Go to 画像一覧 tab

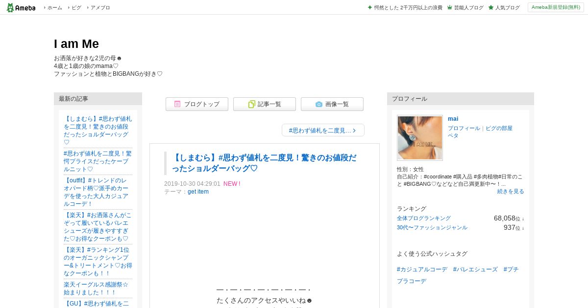click(332, 104)
